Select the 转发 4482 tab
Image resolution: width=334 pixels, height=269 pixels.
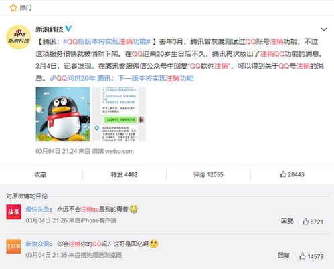124,174
